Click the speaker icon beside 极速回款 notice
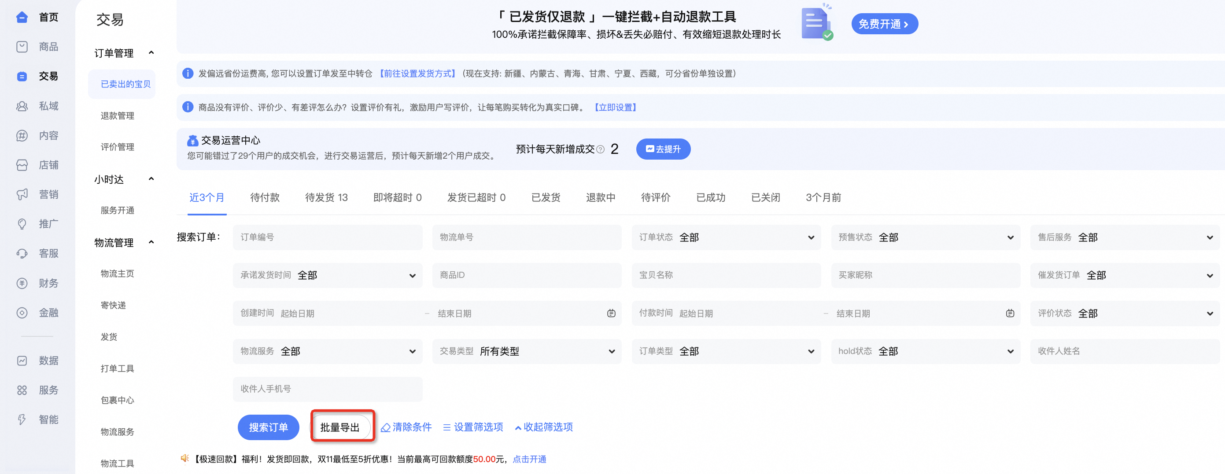The height and width of the screenshot is (474, 1225). tap(184, 458)
